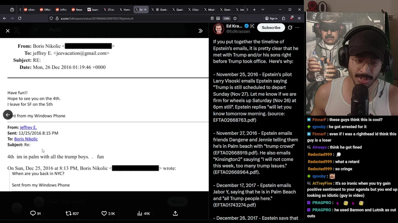Screen dimensions: 398x223
Task: Close the photo viewer with the X icon
Action: click(x=8, y=31)
